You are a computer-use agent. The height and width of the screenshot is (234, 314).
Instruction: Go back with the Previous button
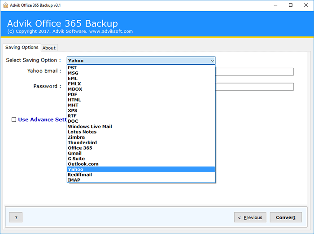250,217
